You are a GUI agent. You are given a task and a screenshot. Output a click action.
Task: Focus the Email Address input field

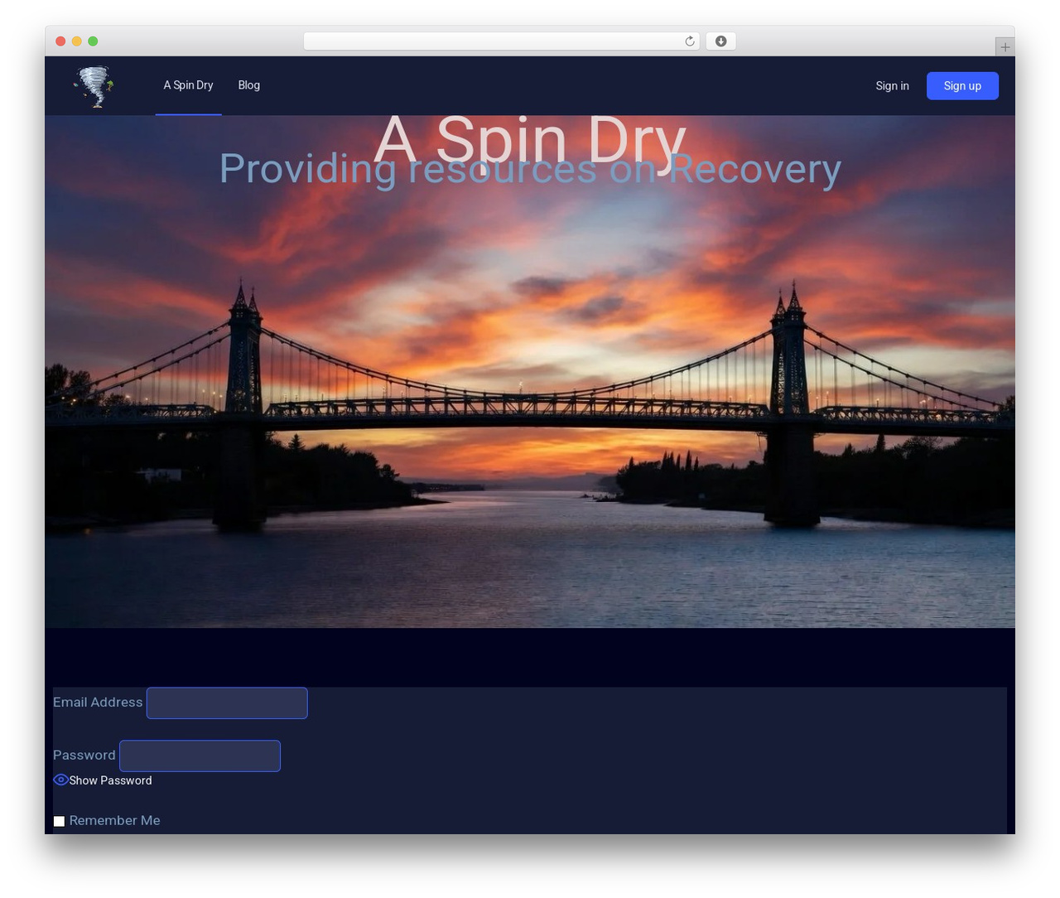pos(227,703)
